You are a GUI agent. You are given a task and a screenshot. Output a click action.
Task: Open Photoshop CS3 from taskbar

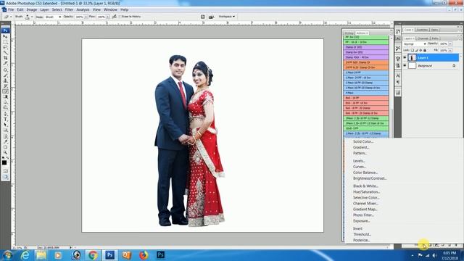[109, 255]
